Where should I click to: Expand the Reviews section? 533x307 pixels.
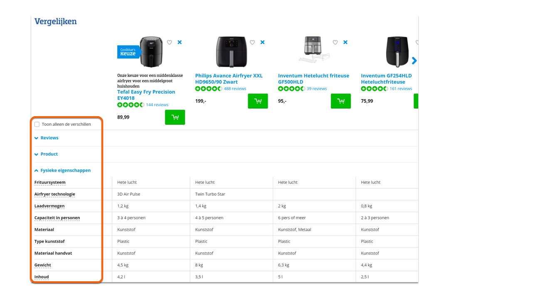pyautogui.click(x=49, y=138)
